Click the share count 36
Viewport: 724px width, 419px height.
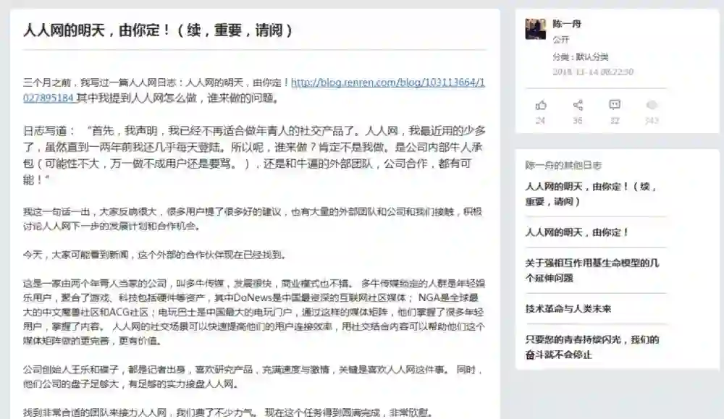tap(578, 121)
